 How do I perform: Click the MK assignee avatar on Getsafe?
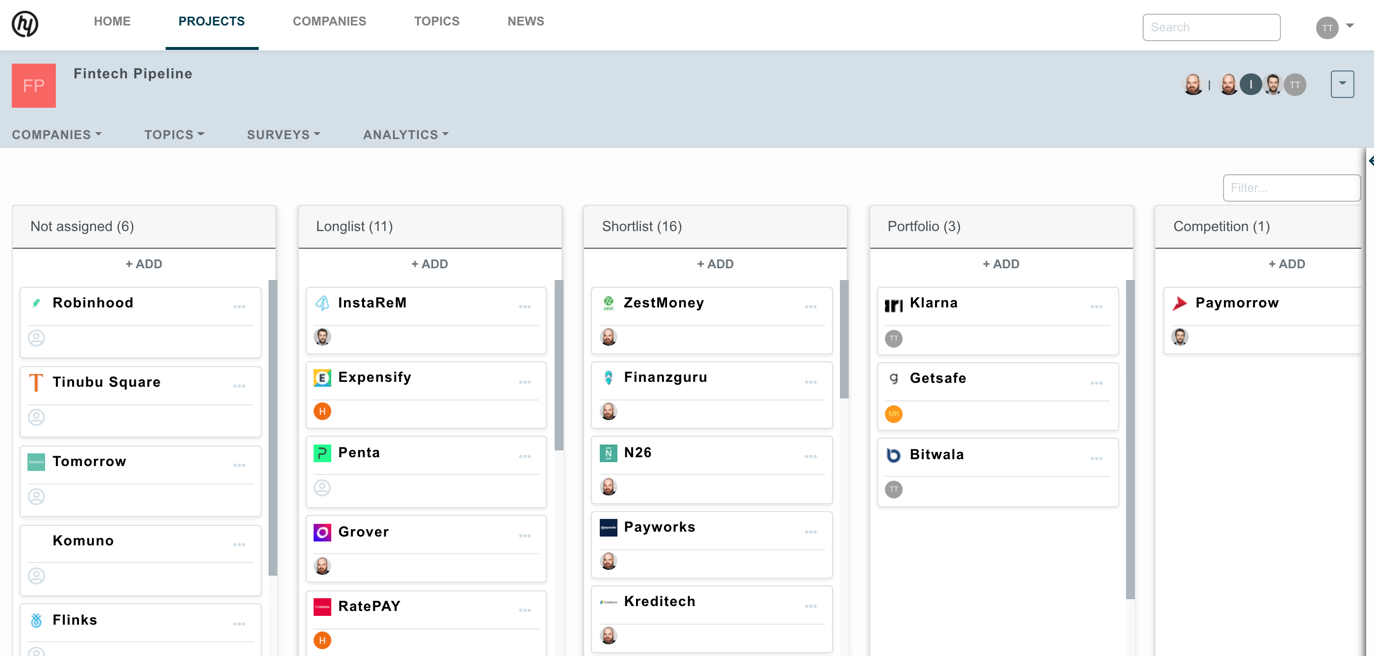tap(893, 414)
